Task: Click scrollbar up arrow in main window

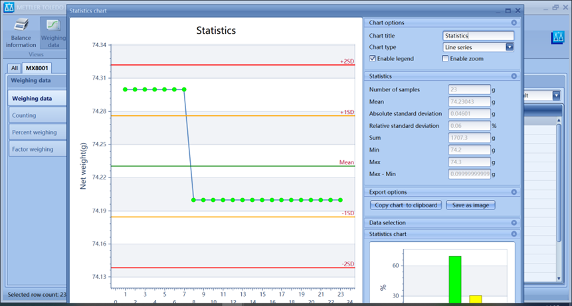Action: [559, 120]
